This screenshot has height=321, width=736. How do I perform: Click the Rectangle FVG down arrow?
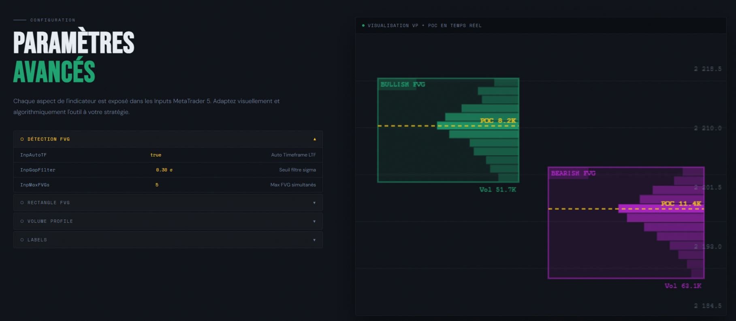click(314, 203)
